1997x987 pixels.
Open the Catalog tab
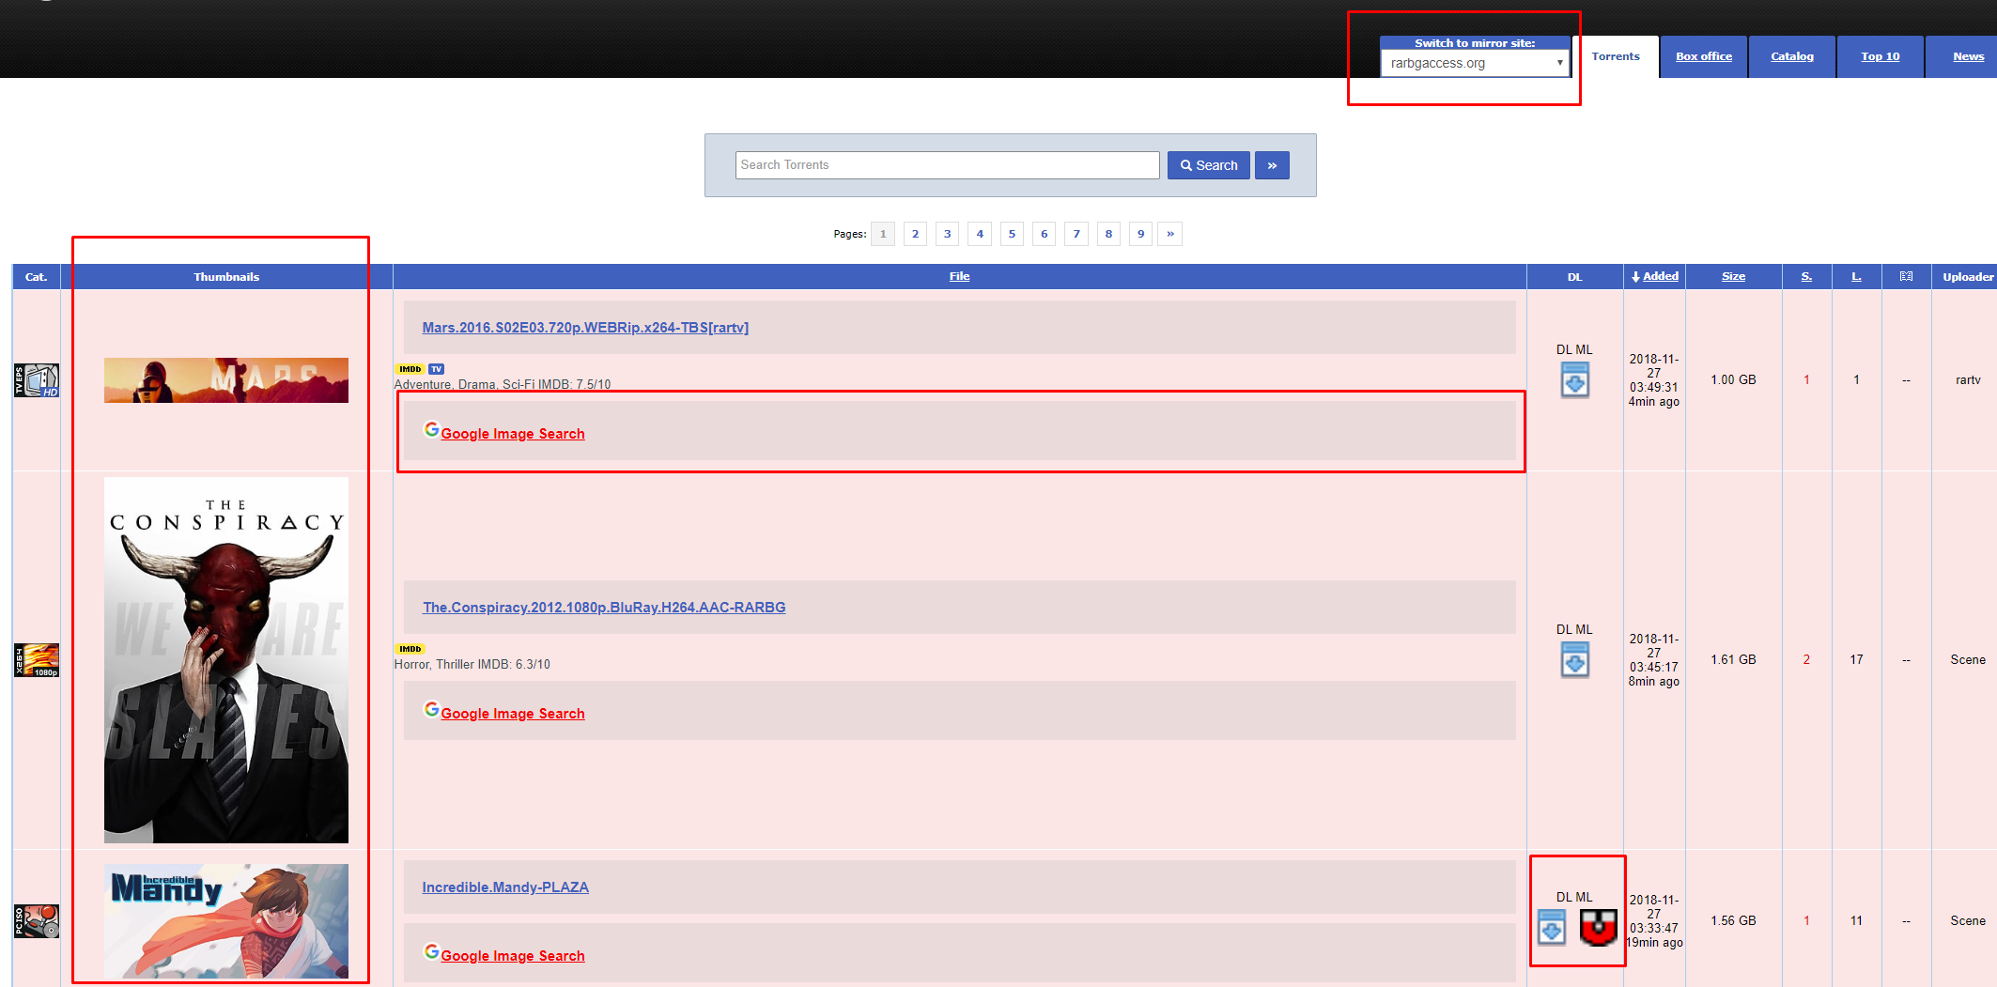point(1791,56)
